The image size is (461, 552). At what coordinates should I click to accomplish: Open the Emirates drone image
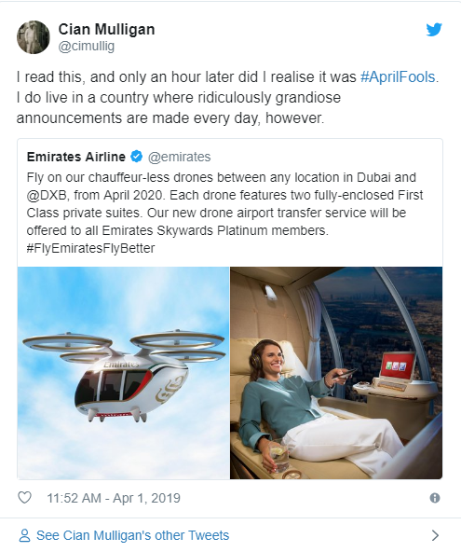(124, 373)
